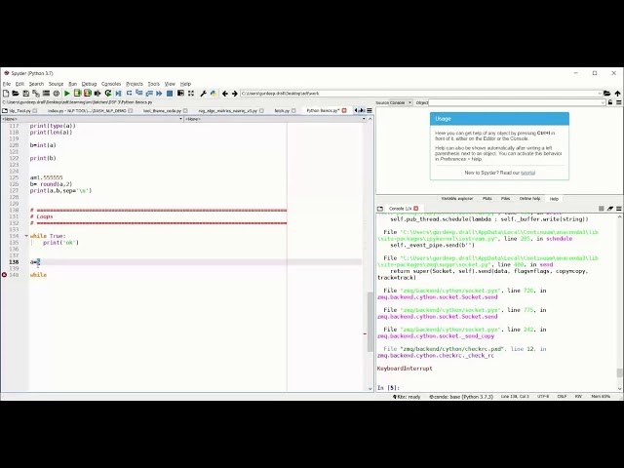
Task: Change to parent directory up arrow
Action: point(617,94)
